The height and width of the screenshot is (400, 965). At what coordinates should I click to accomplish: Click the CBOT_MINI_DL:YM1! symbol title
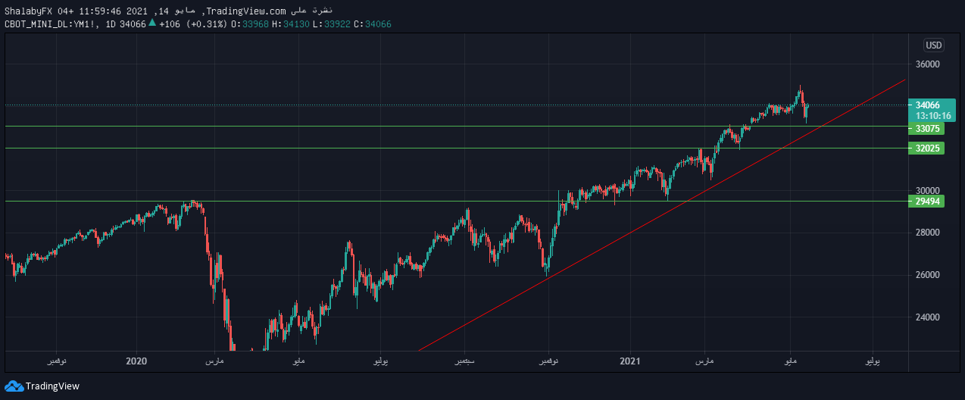click(x=50, y=24)
